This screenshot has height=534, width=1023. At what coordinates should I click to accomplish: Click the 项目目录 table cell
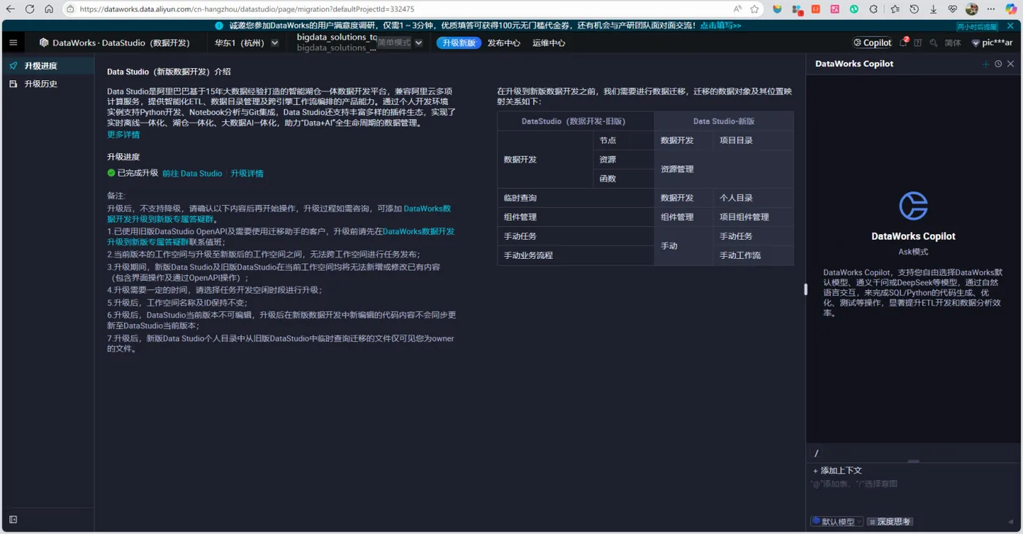coord(753,140)
